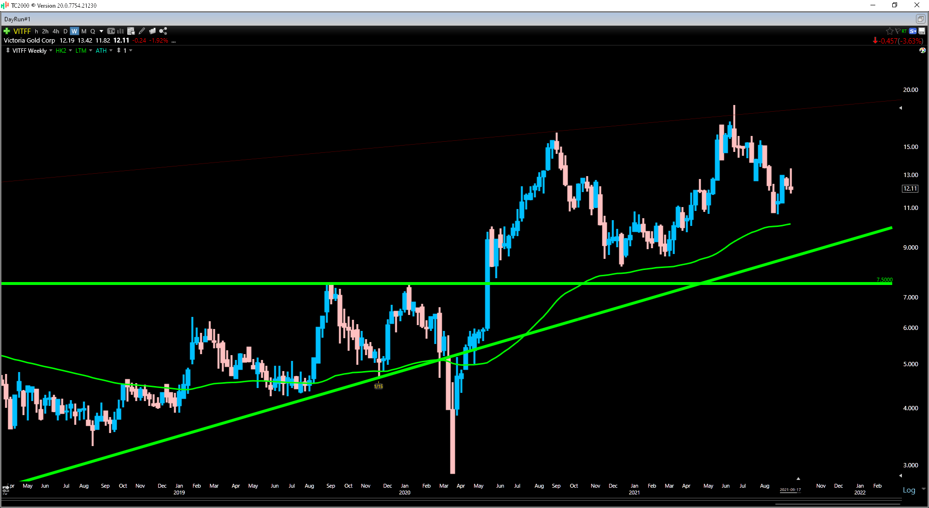
Task: Select the weekly W timeframe
Action: point(74,31)
